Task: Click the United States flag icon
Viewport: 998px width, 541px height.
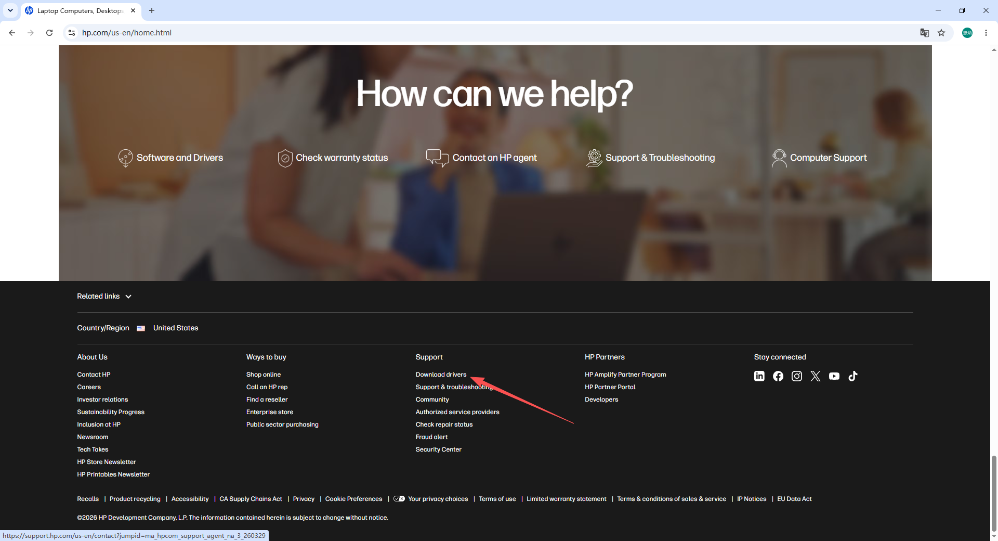Action: pos(141,328)
